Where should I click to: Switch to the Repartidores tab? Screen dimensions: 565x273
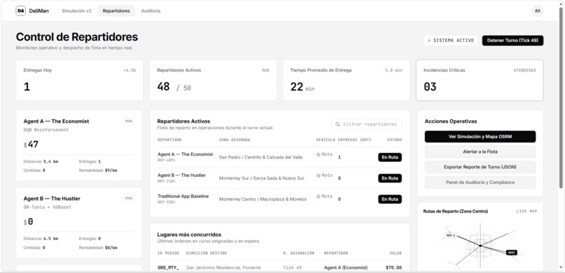click(x=116, y=11)
